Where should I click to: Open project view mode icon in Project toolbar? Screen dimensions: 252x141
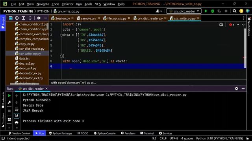pyautogui.click(x=11, y=18)
